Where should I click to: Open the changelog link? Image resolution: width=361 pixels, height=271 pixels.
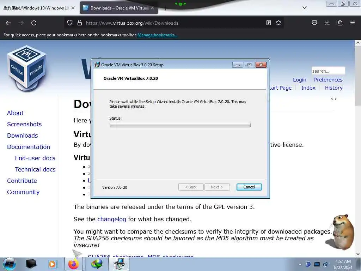point(112,219)
